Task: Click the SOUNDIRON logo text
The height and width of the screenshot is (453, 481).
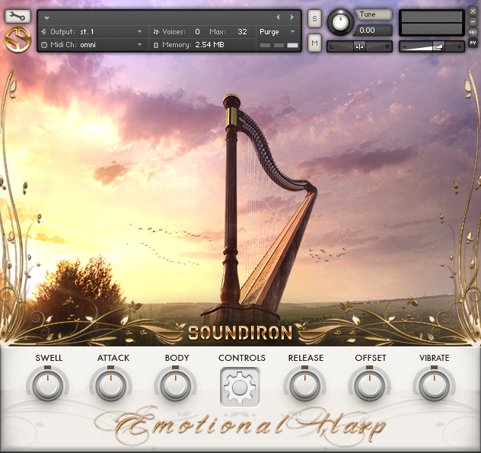Action: coord(240,333)
